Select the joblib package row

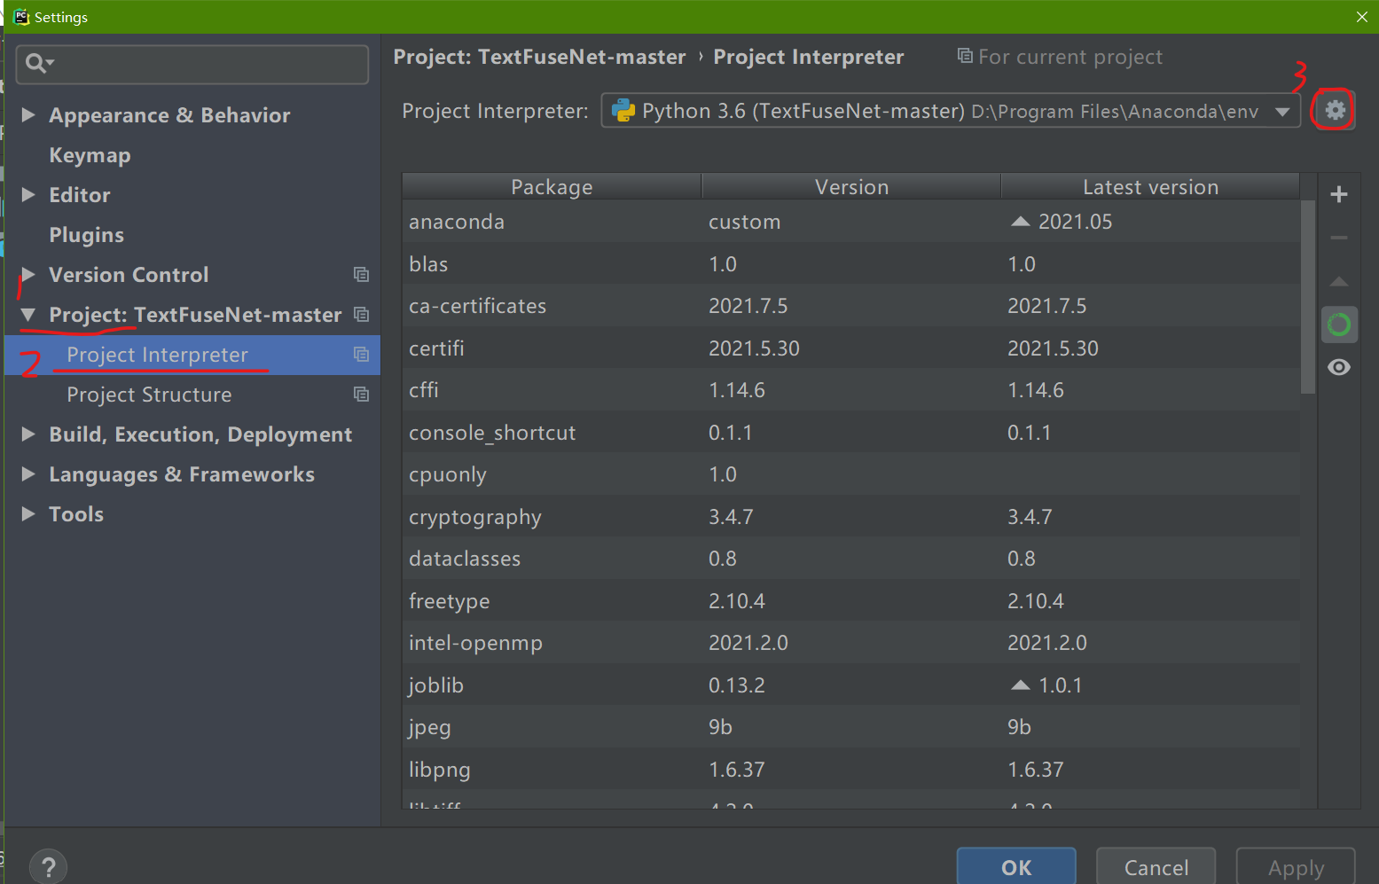(851, 685)
